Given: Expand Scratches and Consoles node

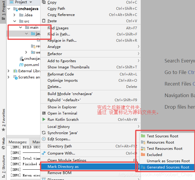Looking at the screenshot, I should point(9,77).
